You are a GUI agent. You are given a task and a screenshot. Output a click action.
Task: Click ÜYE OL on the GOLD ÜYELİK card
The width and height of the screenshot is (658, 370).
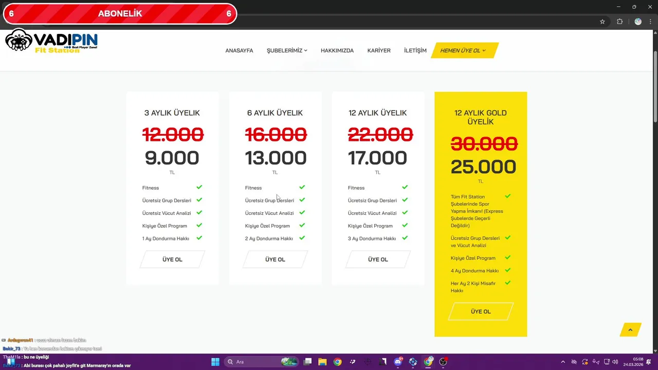[x=481, y=311]
